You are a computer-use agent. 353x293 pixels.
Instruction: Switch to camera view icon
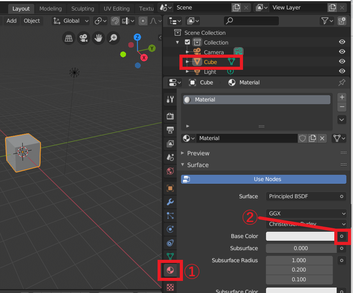83,38
